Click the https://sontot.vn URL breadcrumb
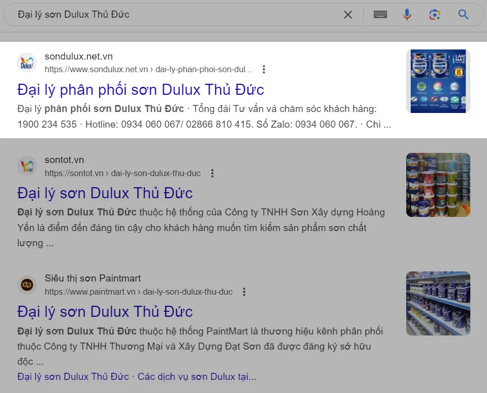The image size is (487, 393). [123, 173]
